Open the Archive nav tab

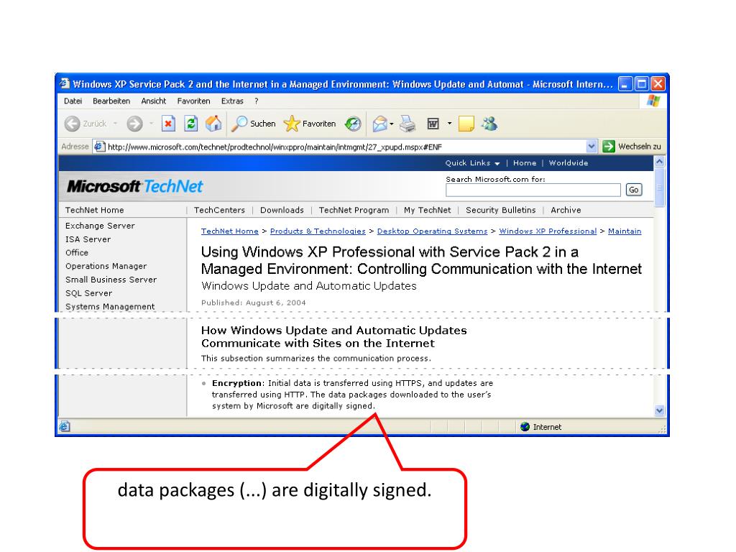pyautogui.click(x=566, y=210)
